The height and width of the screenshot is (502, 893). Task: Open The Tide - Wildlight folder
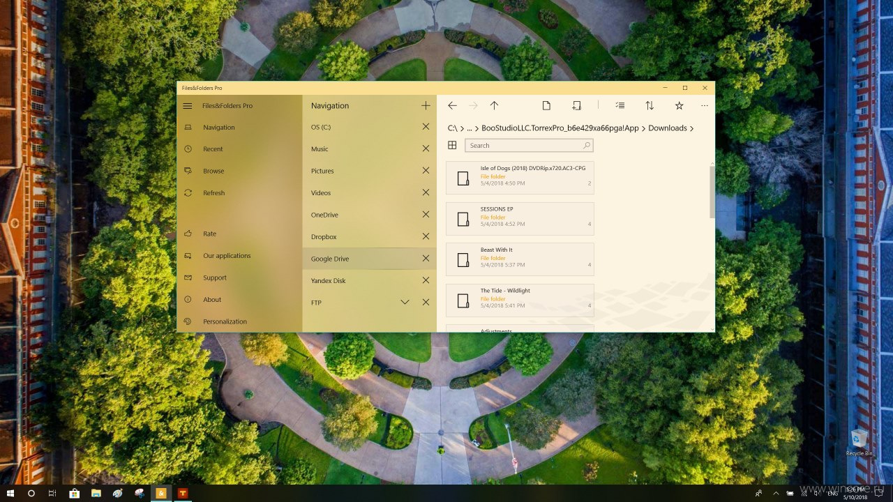click(x=520, y=301)
